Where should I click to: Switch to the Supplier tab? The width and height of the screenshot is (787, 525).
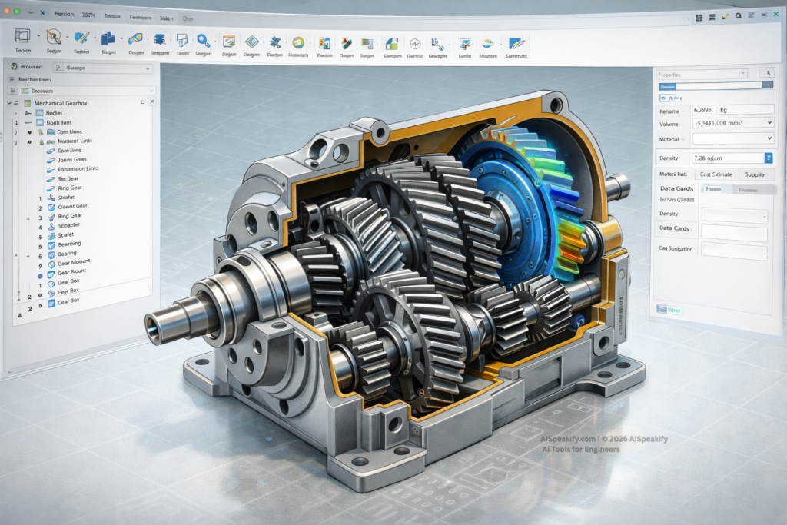pyautogui.click(x=756, y=174)
